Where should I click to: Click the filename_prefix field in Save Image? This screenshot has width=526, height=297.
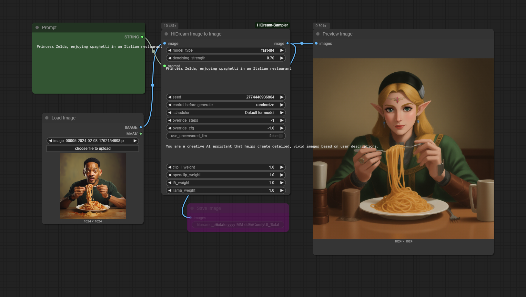tap(238, 225)
